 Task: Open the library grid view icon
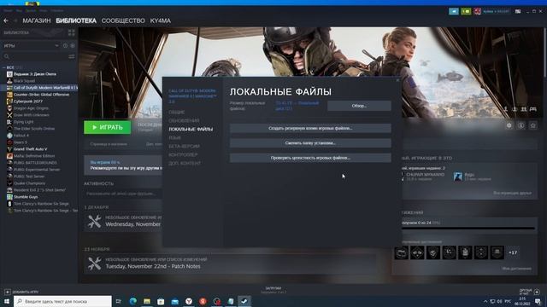(72, 32)
